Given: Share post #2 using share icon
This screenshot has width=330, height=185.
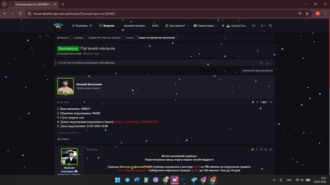Looking at the screenshot, I should point(261,149).
